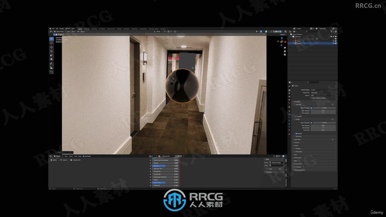
Task: Open the Object Mode dropdown
Action: pyautogui.click(x=60, y=31)
